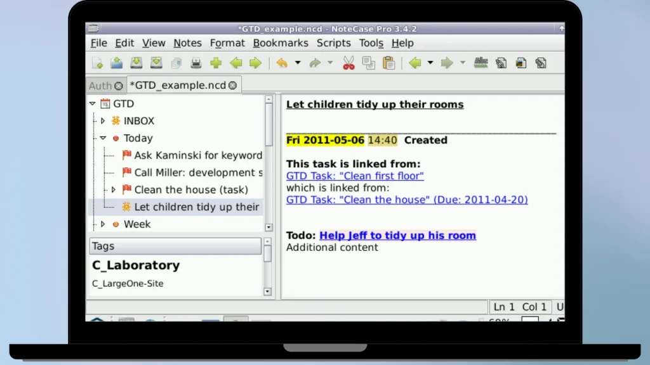
Task: Follow the "Clean the house" due link
Action: pos(407,200)
